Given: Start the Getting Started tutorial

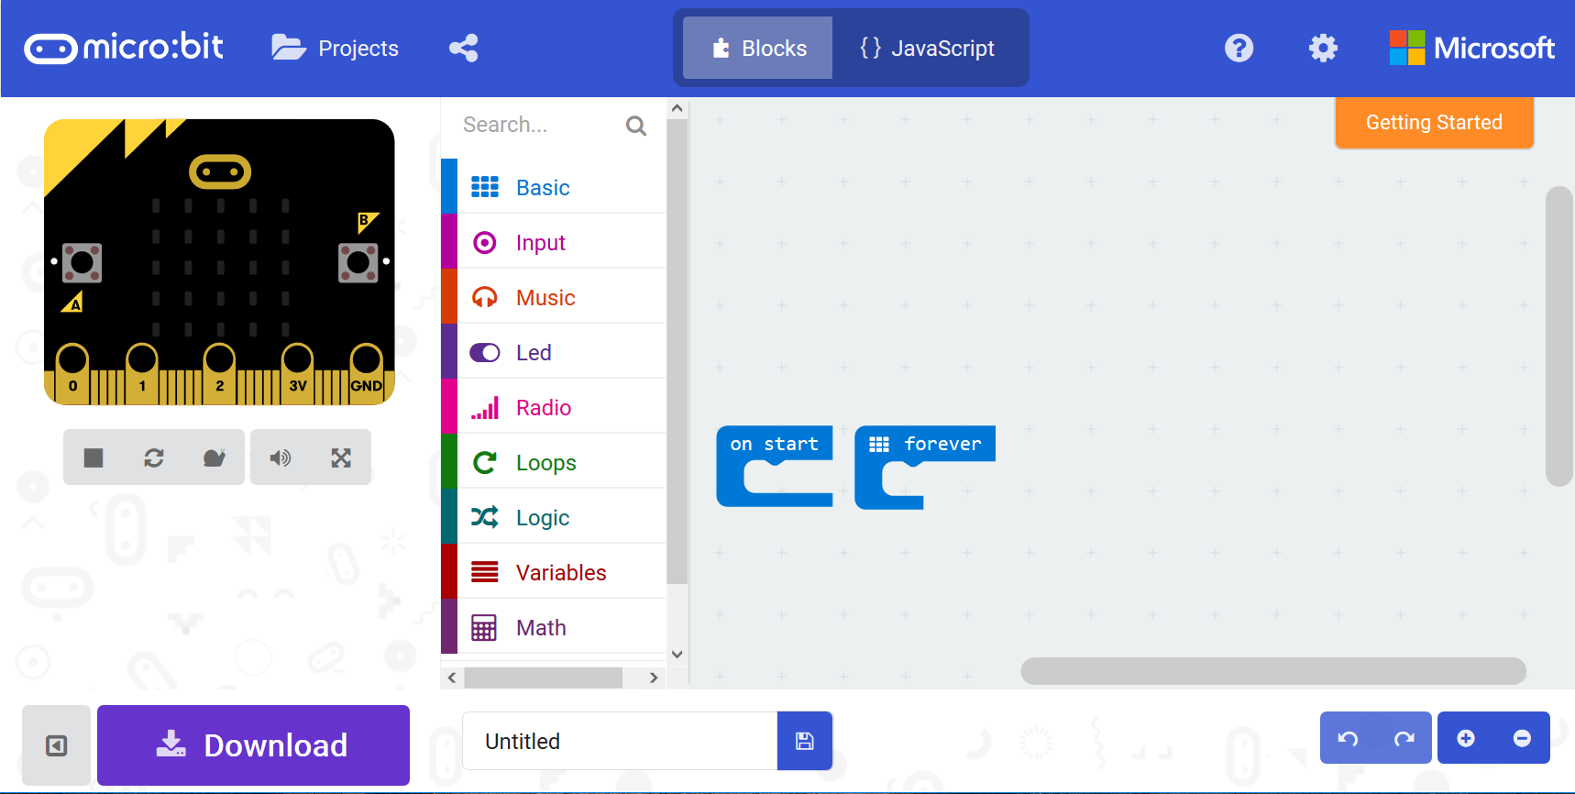Looking at the screenshot, I should point(1434,123).
